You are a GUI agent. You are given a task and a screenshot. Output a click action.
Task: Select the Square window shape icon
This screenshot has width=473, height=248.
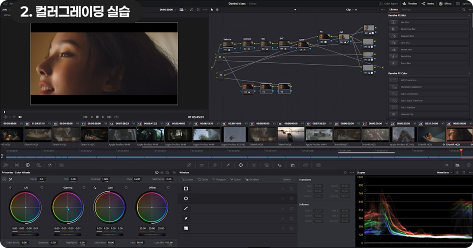coord(186,189)
